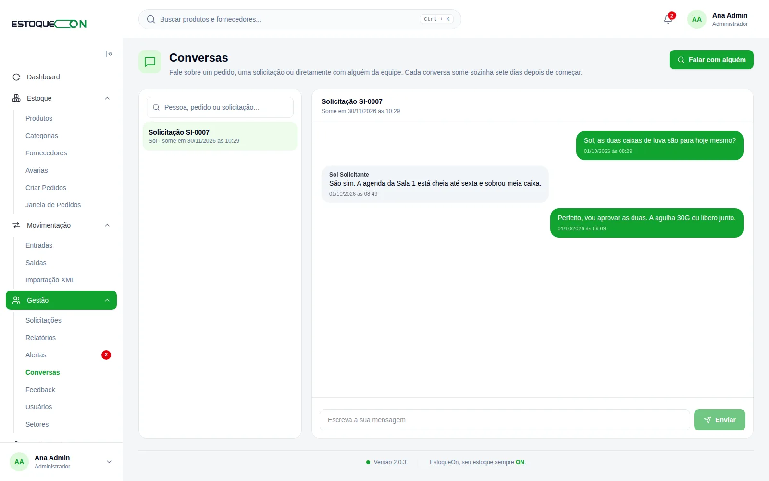Open Relatórios
This screenshot has width=769, height=481.
pyautogui.click(x=40, y=338)
